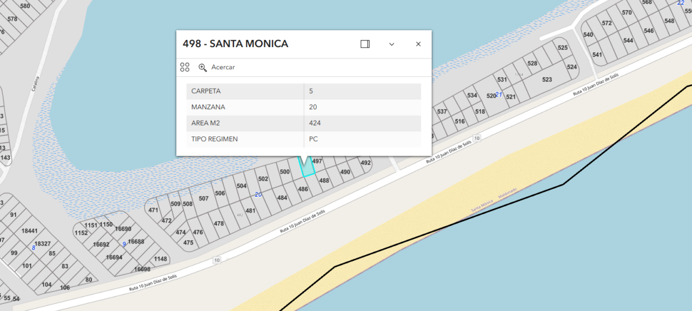Select parcel 523 on the map
Screen dimensions: 692x311
[547, 80]
